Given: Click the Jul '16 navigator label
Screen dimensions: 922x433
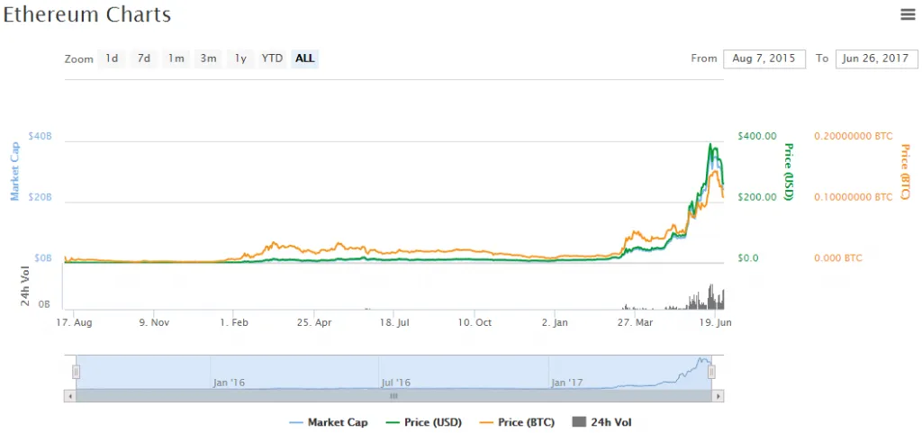Looking at the screenshot, I should 396,383.
